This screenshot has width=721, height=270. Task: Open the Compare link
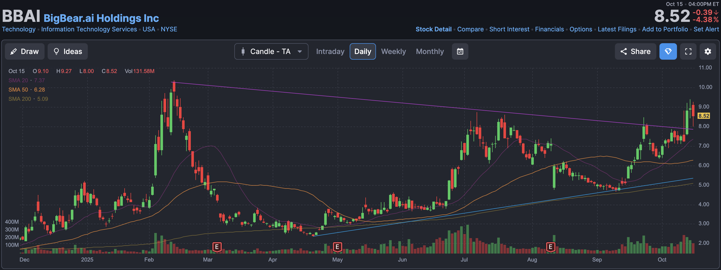pos(470,29)
